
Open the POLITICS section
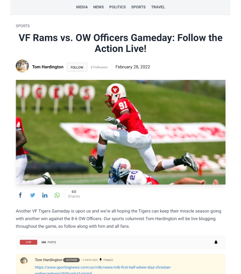click(118, 7)
